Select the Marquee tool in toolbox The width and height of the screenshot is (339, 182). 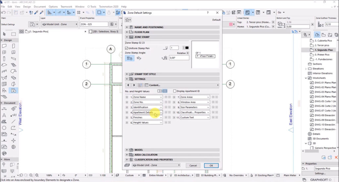(x=14, y=34)
